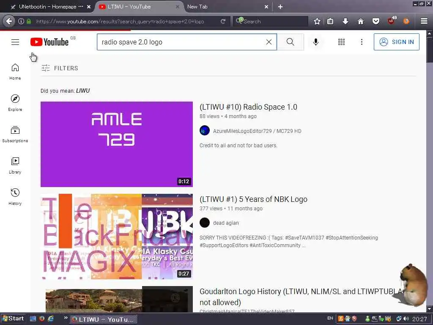Submit search with the magnifier button

290,42
